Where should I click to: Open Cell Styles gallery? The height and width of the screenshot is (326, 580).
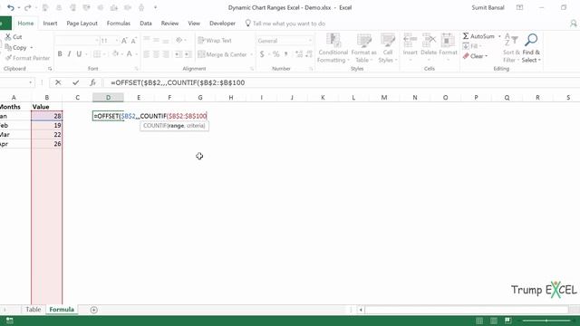(388, 48)
